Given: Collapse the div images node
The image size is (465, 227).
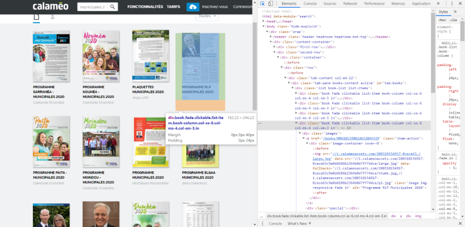Looking at the screenshot, I should tap(300, 133).
